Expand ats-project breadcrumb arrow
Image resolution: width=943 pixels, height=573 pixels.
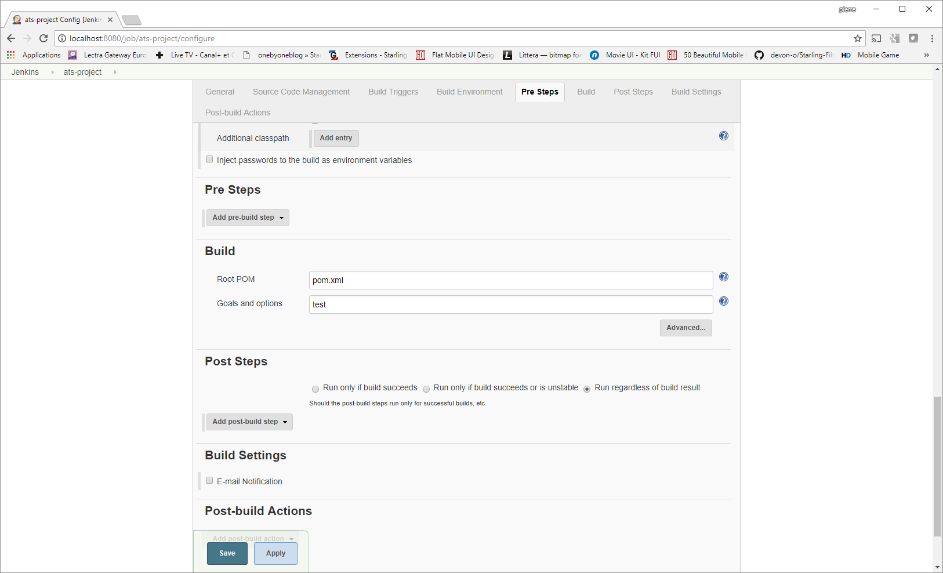(x=115, y=72)
